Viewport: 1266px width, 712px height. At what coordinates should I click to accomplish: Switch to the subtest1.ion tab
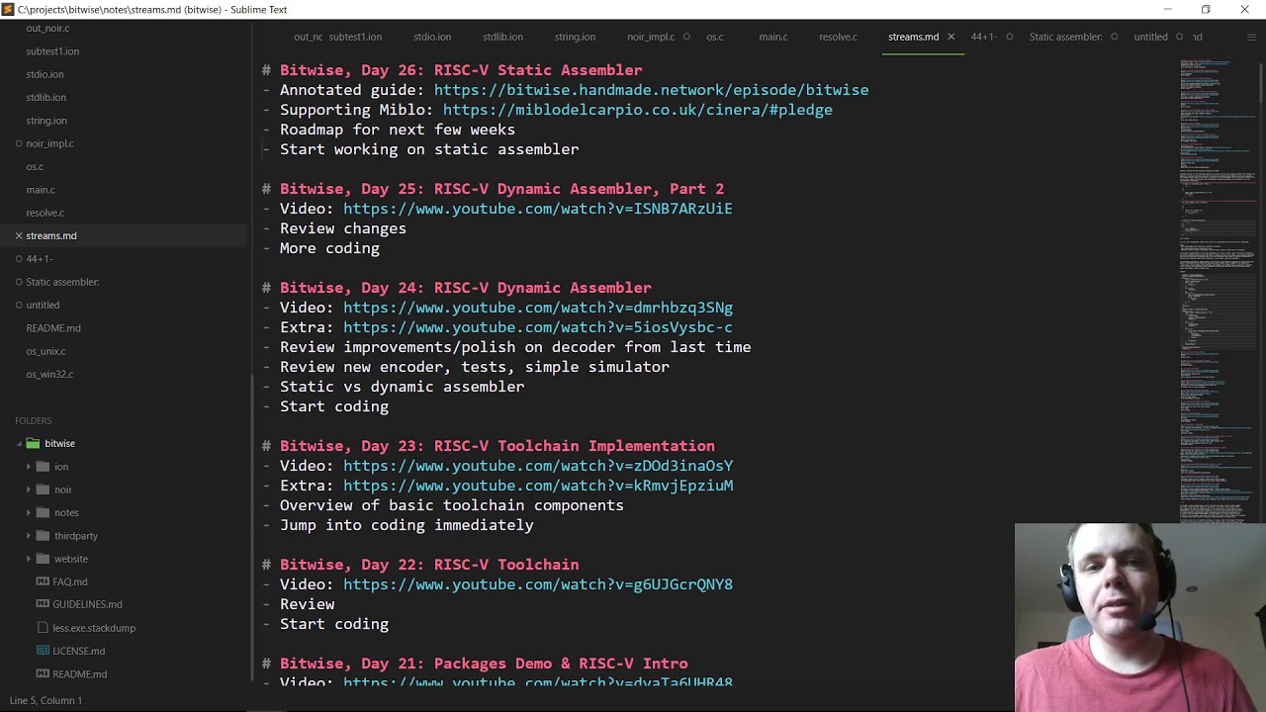click(x=355, y=37)
